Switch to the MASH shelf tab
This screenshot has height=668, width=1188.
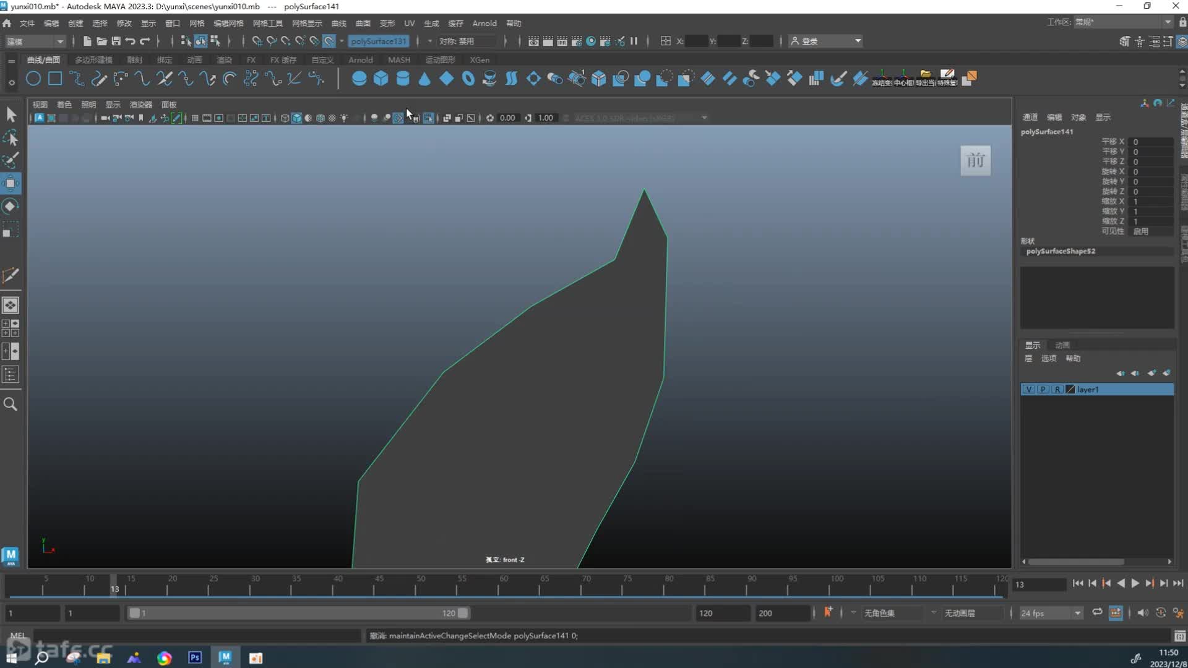coord(399,60)
